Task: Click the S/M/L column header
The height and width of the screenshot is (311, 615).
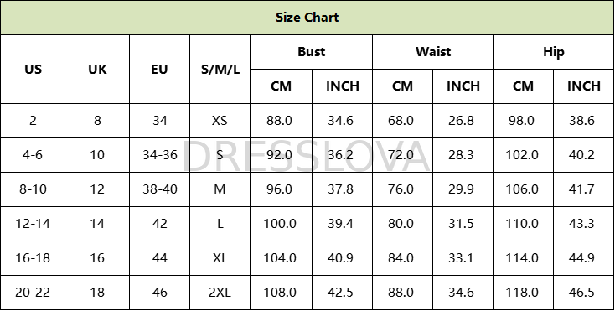Action: pos(220,69)
